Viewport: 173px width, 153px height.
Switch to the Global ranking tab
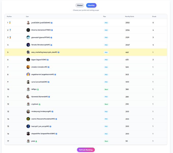(80, 5)
